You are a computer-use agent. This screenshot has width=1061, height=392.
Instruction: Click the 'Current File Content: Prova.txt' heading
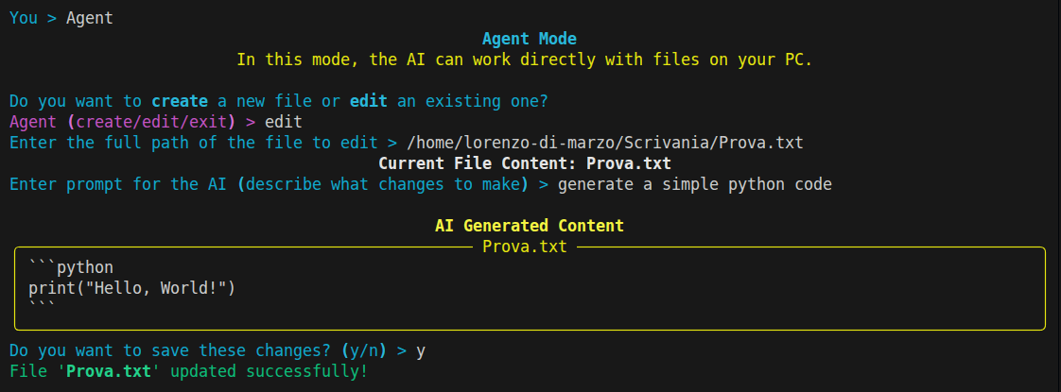pyautogui.click(x=525, y=163)
